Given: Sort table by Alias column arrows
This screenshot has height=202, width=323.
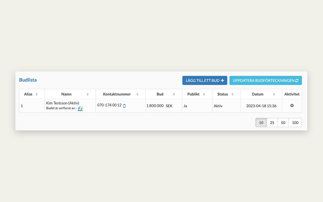Looking at the screenshot, I should click(x=37, y=94).
